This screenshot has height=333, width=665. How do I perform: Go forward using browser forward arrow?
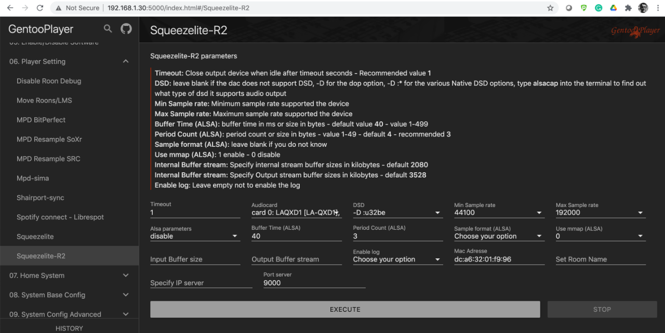25,8
